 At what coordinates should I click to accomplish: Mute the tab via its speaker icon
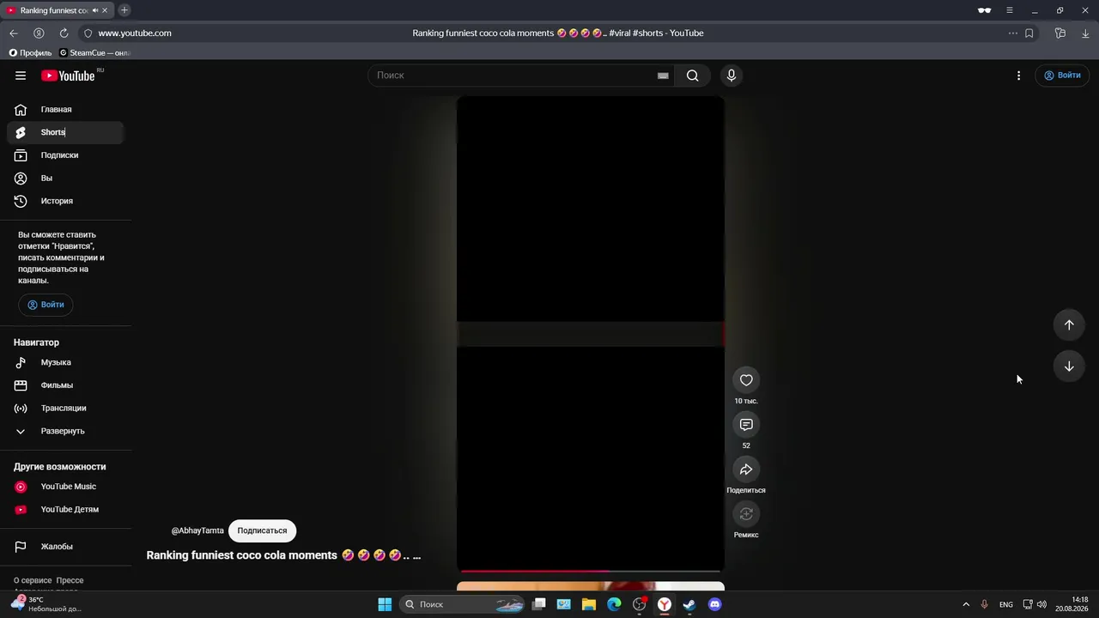click(x=94, y=10)
